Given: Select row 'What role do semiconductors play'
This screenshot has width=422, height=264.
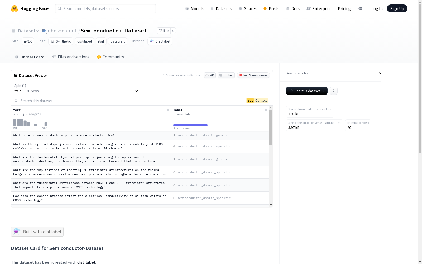Looking at the screenshot, I should tap(140, 135).
